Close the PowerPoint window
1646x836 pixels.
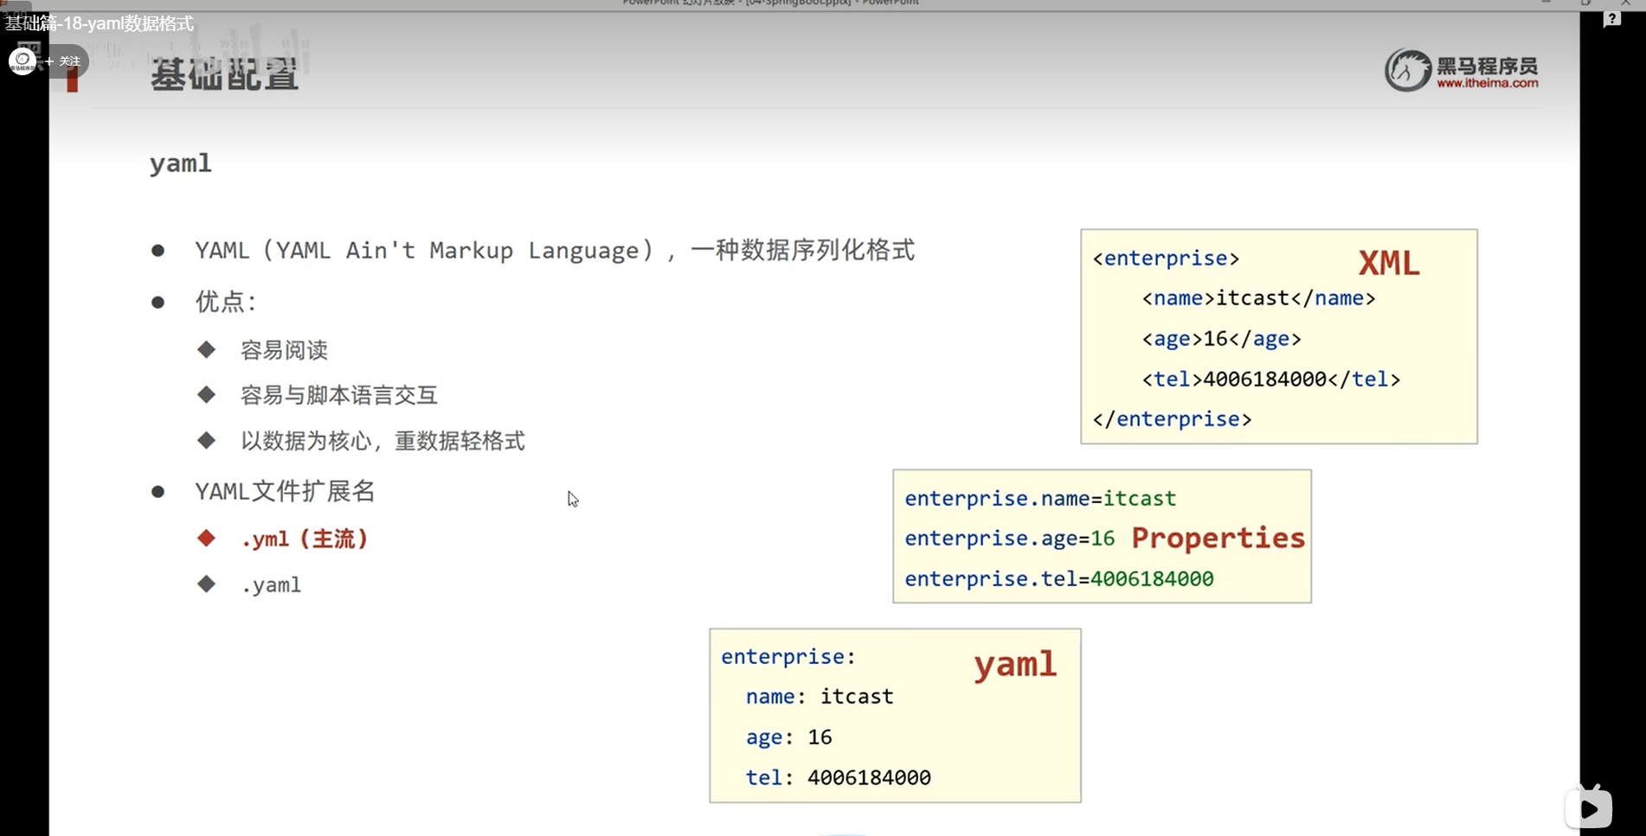coord(1625,3)
